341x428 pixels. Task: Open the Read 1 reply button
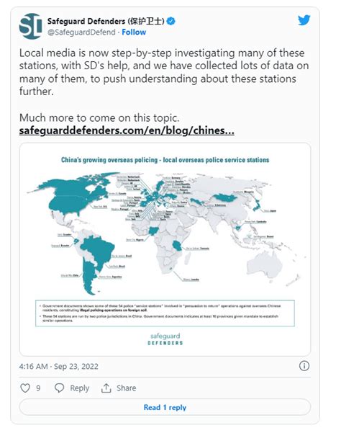[165, 407]
